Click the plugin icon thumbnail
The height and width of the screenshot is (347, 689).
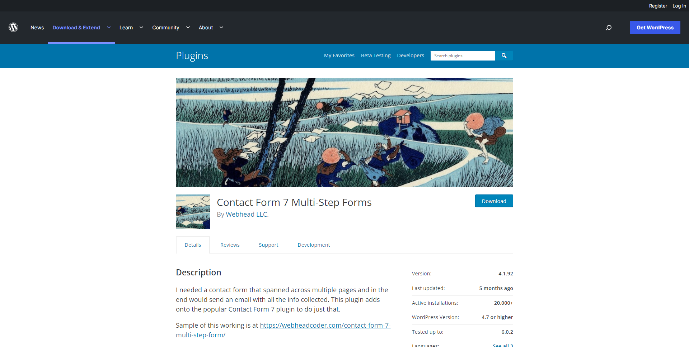click(x=193, y=212)
